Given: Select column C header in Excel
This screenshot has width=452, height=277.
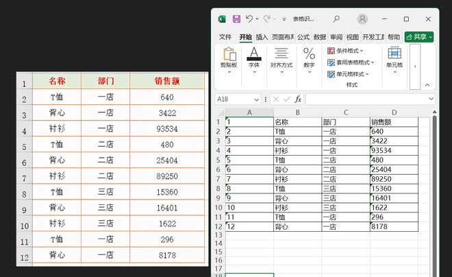Looking at the screenshot, I should [x=346, y=112].
